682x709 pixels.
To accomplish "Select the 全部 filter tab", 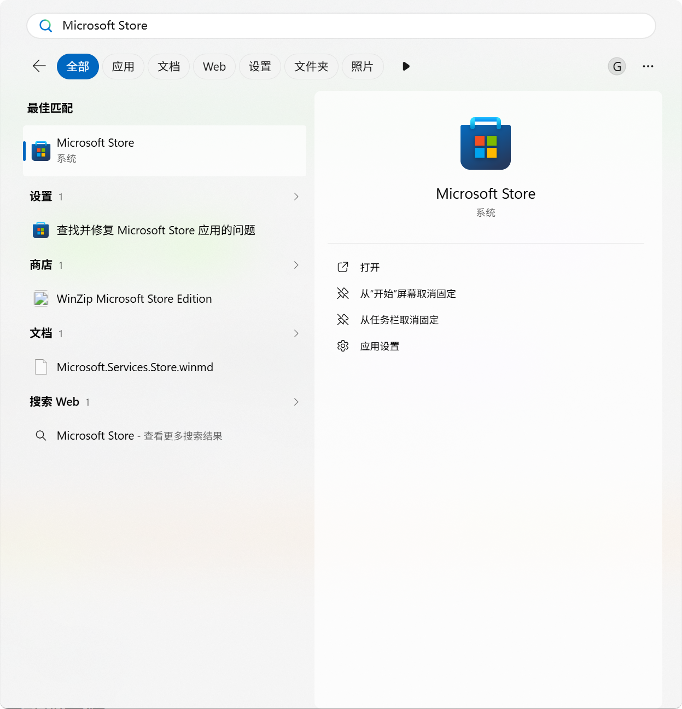I will click(x=78, y=67).
